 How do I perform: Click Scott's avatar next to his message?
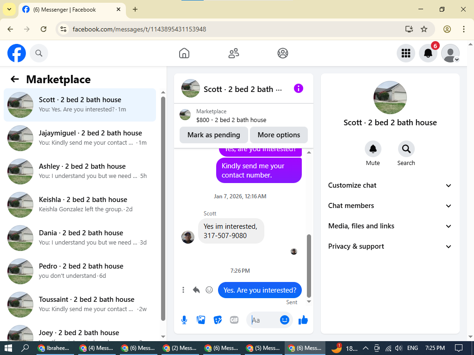188,237
